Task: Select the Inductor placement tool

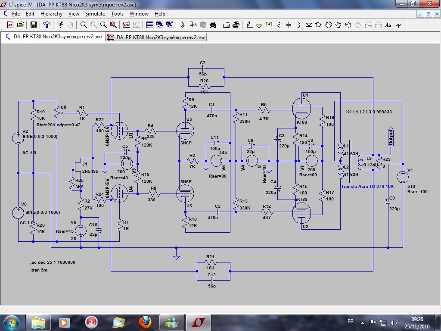Action: tap(299, 25)
